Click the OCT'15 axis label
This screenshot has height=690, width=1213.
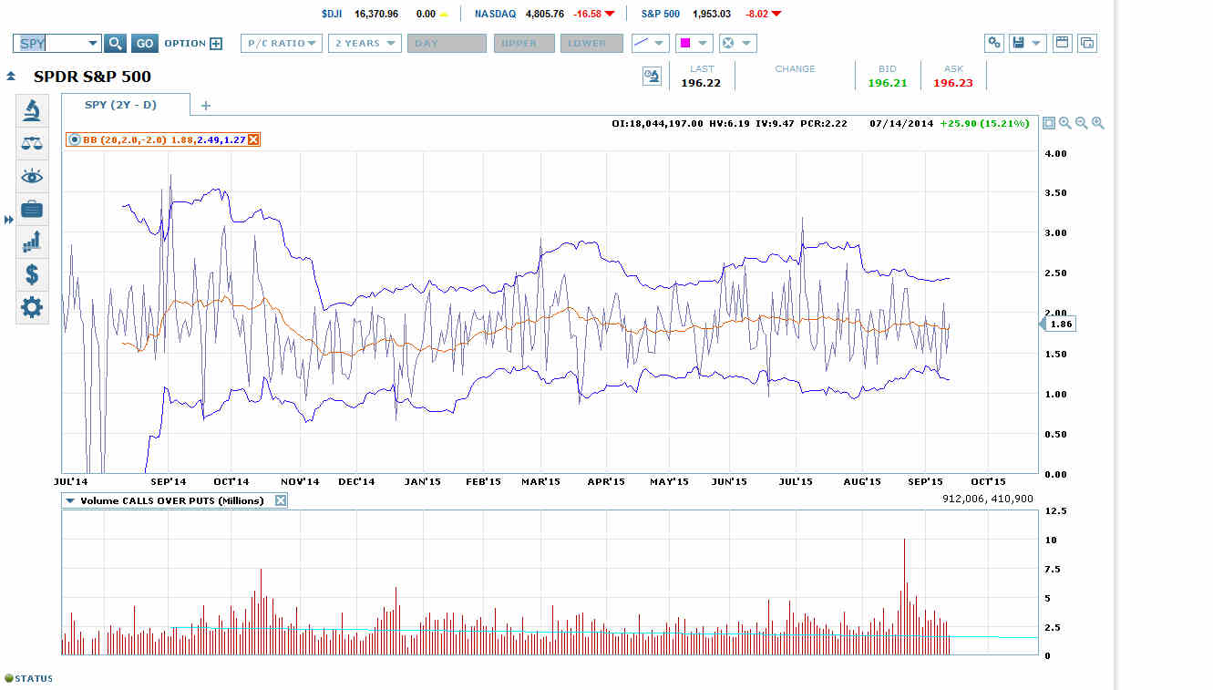[x=988, y=481]
